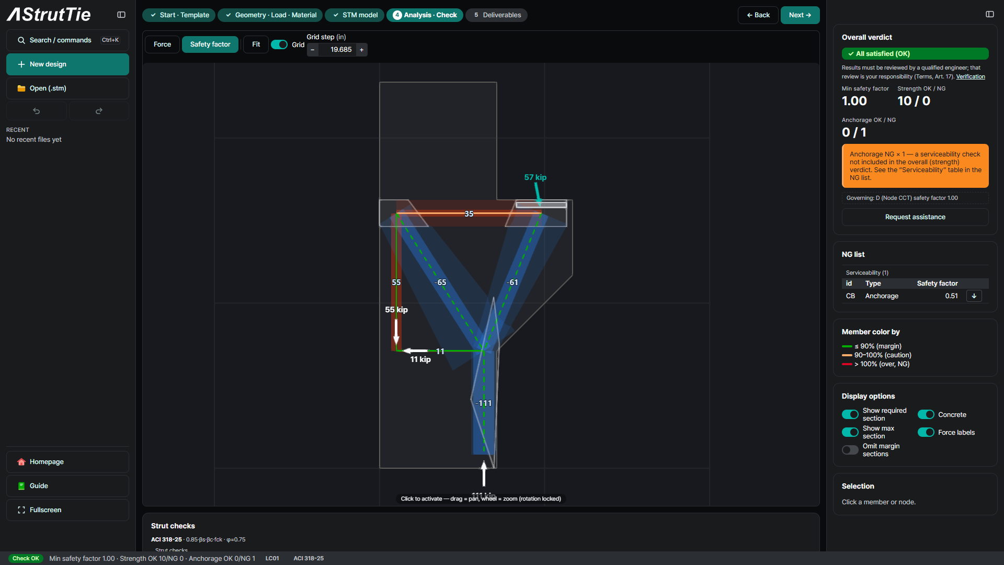The image size is (1004, 565).
Task: Click the redo arrow icon
Action: (x=99, y=111)
